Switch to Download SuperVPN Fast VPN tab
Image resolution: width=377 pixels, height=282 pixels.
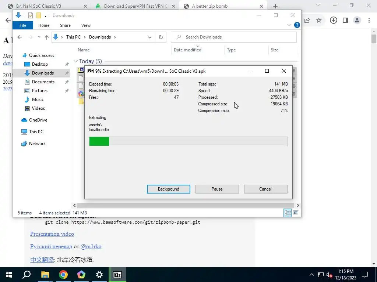tap(135, 6)
